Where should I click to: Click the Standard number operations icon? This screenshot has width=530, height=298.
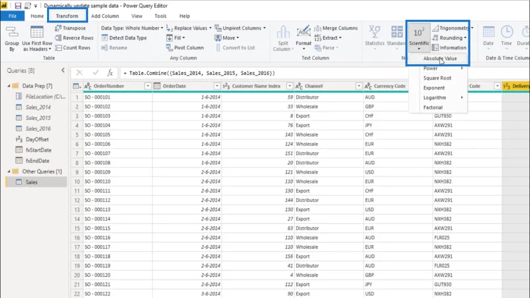[x=397, y=32]
